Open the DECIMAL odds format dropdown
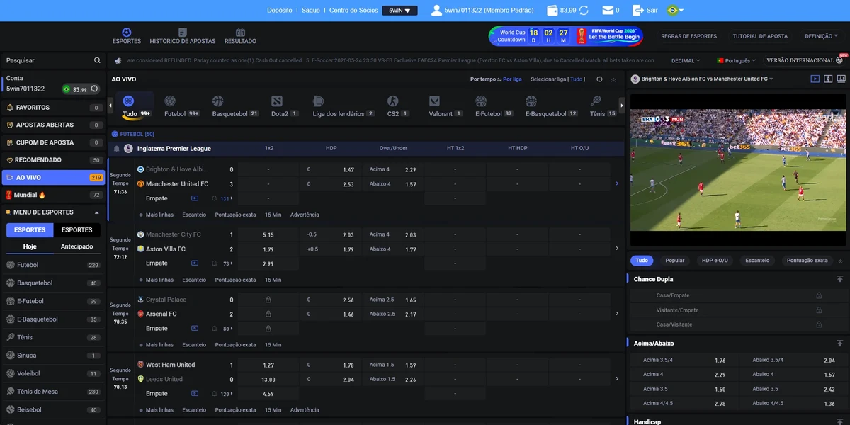This screenshot has width=850, height=425. [686, 61]
